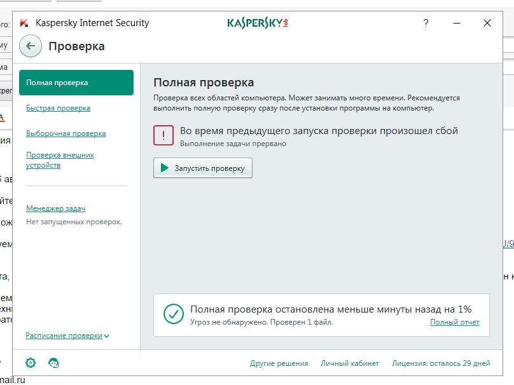Screen dimensions: 514x385
Task: Click the text Нет запущенных проверок
Action: [74, 222]
